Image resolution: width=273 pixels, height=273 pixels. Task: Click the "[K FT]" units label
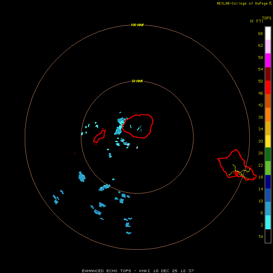click(256, 21)
